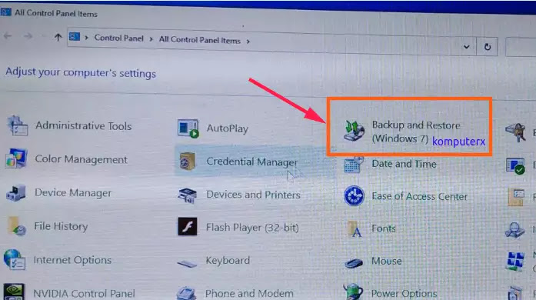Open the Date and Time link

click(x=404, y=164)
